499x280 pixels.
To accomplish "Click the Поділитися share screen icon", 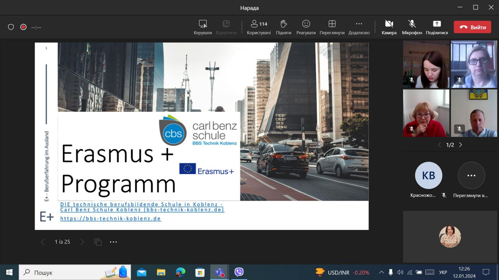I will pyautogui.click(x=437, y=24).
